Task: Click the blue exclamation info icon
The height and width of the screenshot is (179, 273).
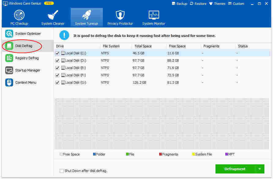Action: (x=64, y=35)
